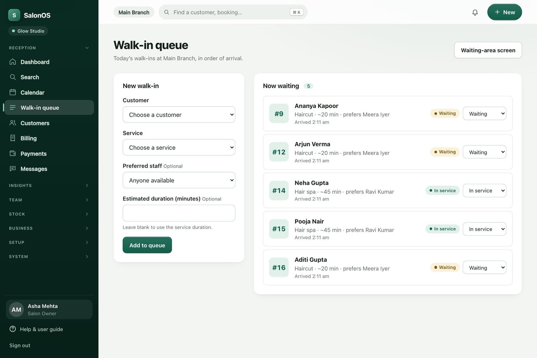
Task: Click the Add to queue button
Action: [147, 245]
